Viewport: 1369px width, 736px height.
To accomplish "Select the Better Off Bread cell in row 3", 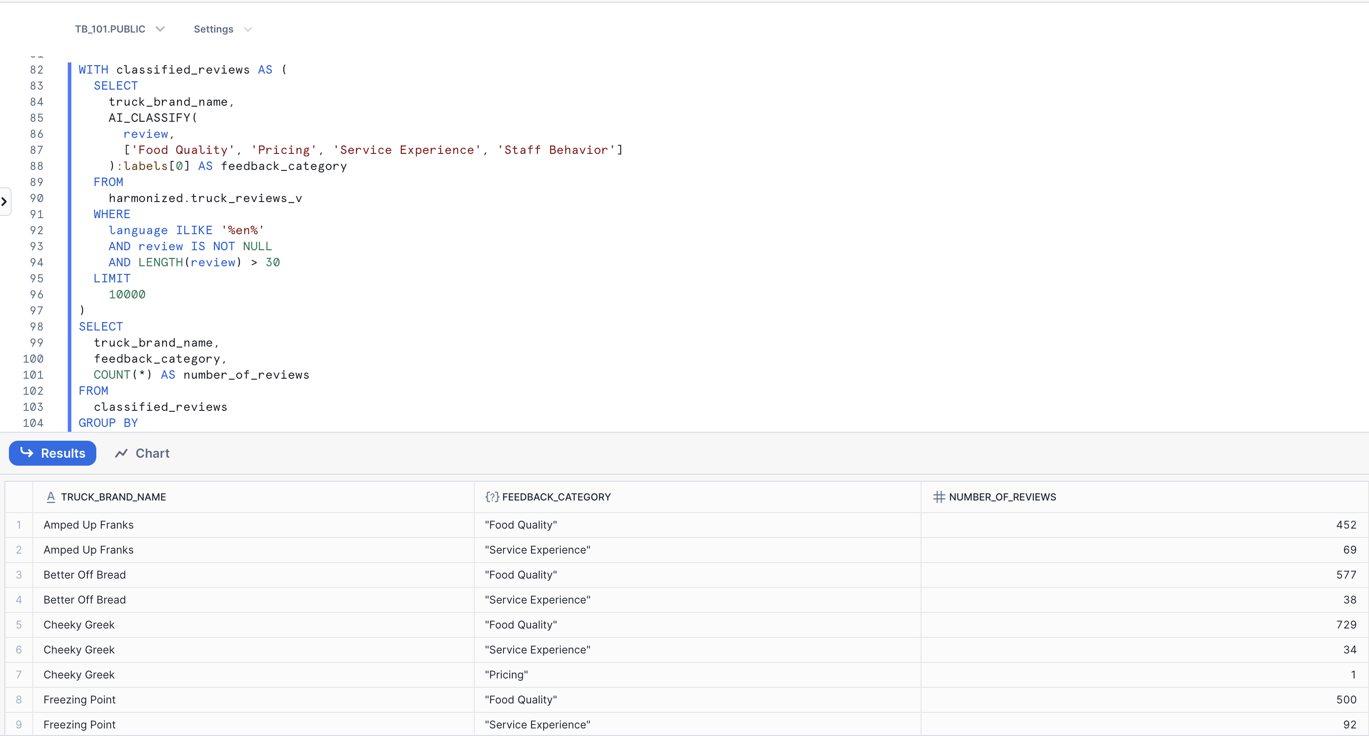I will 84,575.
